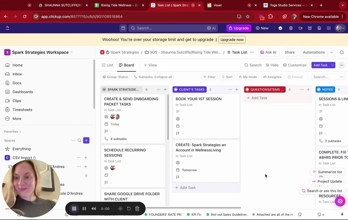Switch to Yoga Studio Services browser tab
Image resolution: width=348 pixels, height=220 pixels.
pyautogui.click(x=288, y=5)
